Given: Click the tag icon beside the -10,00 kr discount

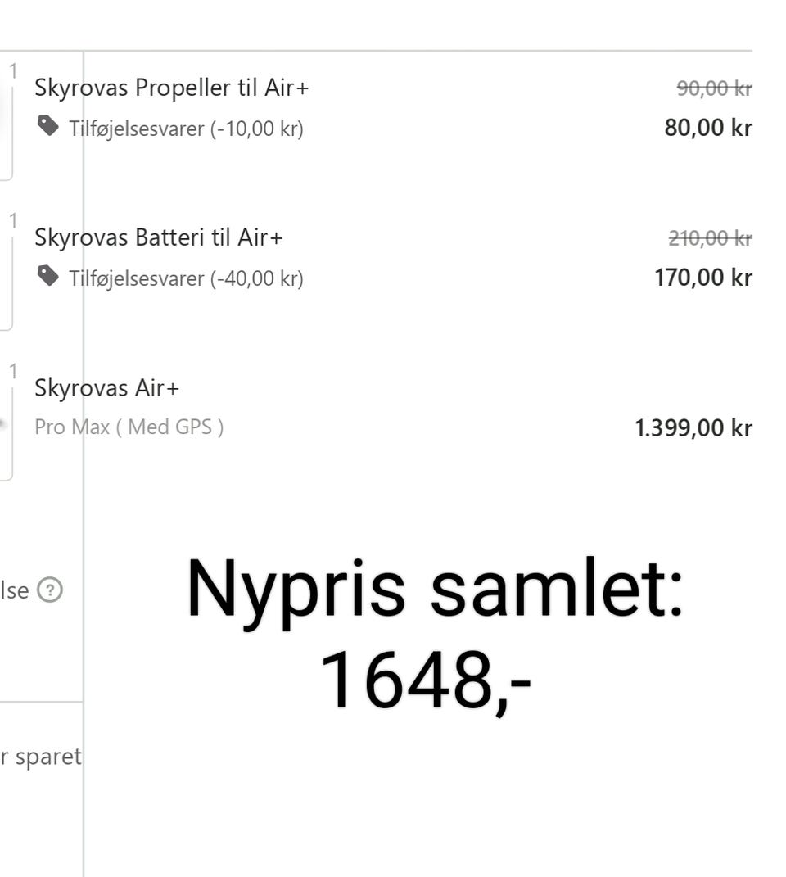Looking at the screenshot, I should coord(48,126).
